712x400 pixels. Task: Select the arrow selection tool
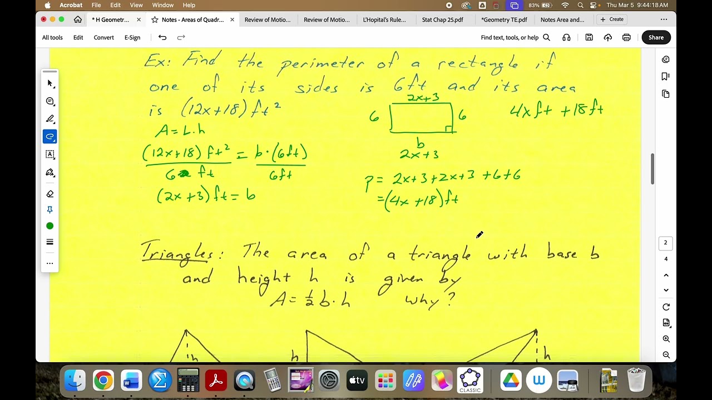[50, 83]
